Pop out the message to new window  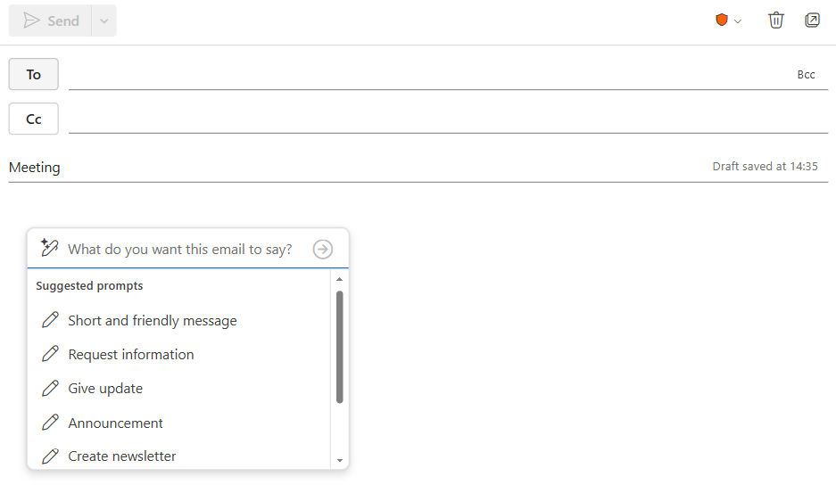(812, 21)
